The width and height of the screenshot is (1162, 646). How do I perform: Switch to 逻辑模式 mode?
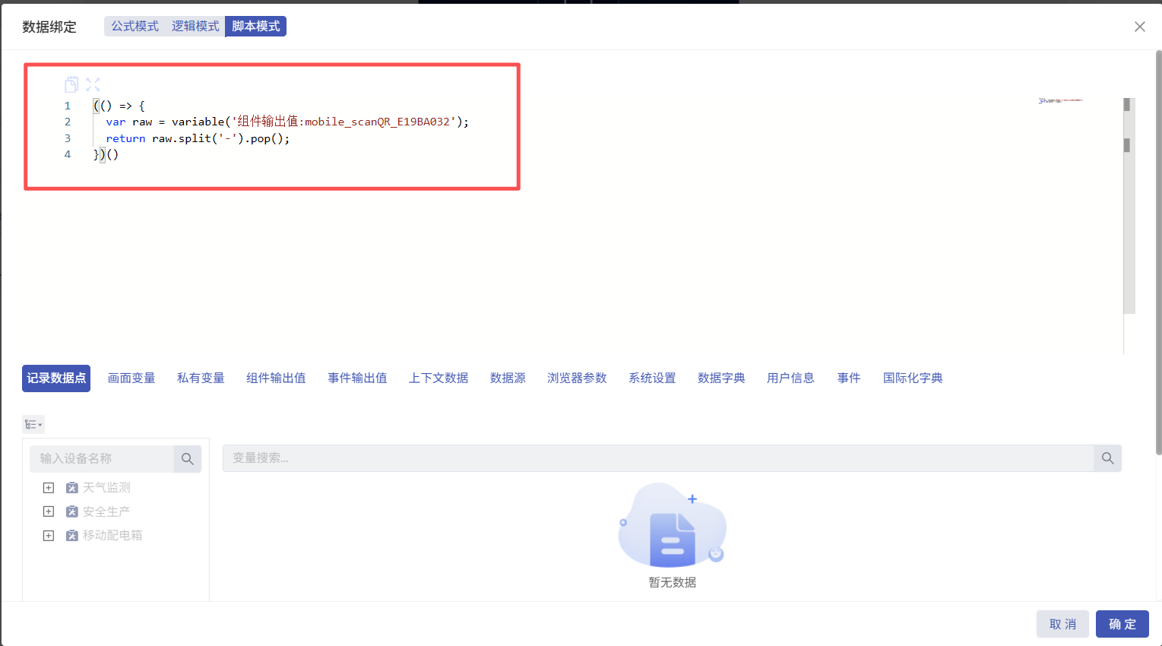coord(195,27)
